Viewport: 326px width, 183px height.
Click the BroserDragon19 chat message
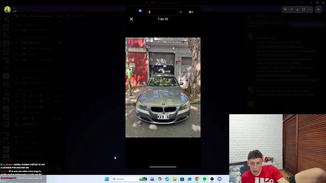coord(23,179)
